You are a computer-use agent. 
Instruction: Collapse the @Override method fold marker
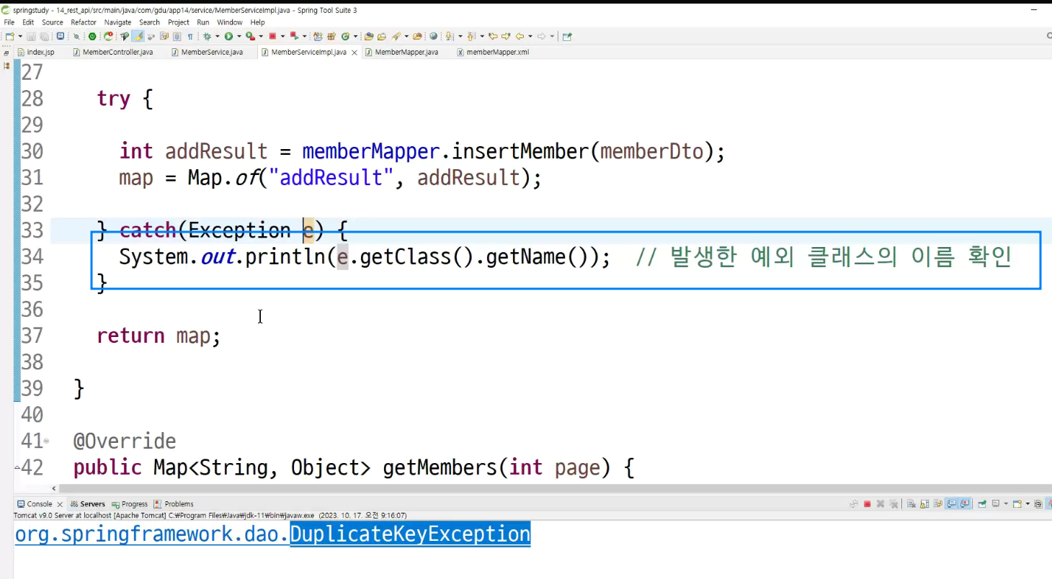pyautogui.click(x=46, y=441)
